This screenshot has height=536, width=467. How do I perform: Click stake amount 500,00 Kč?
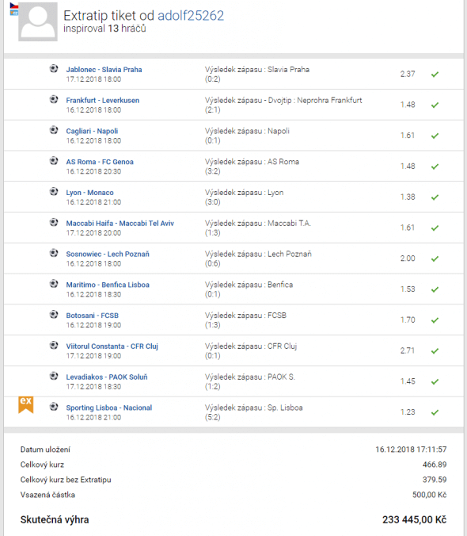point(430,495)
